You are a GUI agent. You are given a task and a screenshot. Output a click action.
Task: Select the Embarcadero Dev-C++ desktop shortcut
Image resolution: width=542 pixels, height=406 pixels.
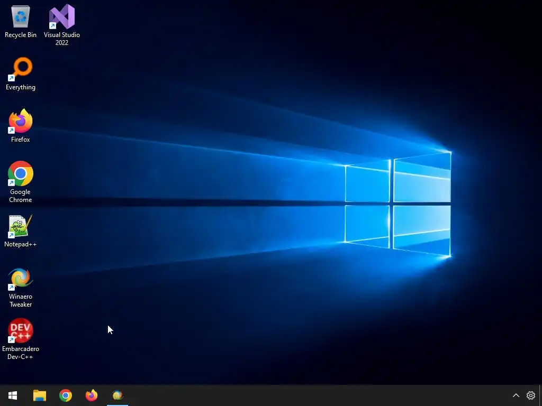point(21,339)
